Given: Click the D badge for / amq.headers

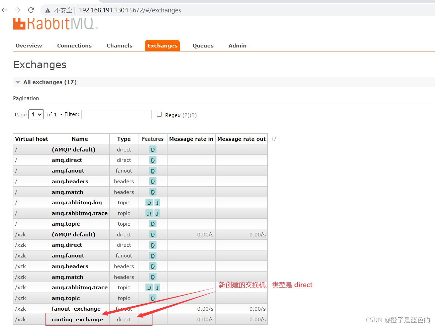Looking at the screenshot, I should click(153, 182).
